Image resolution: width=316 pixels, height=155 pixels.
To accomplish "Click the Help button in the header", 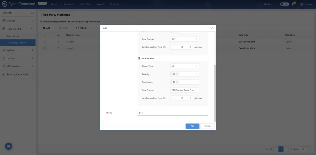I will 285,4.
